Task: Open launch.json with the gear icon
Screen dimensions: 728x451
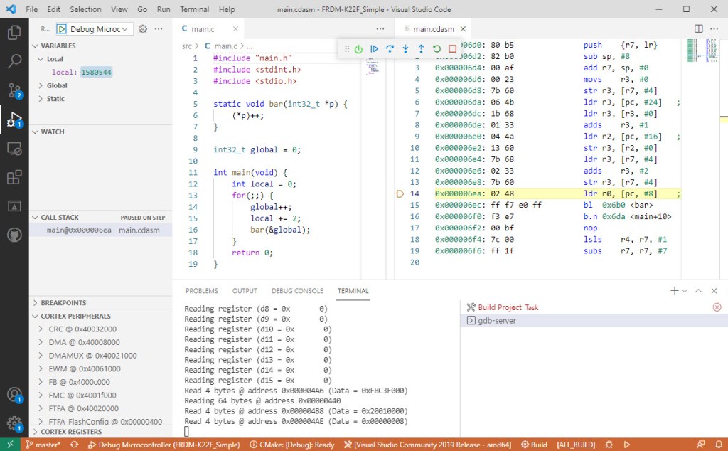Action: 143,29
